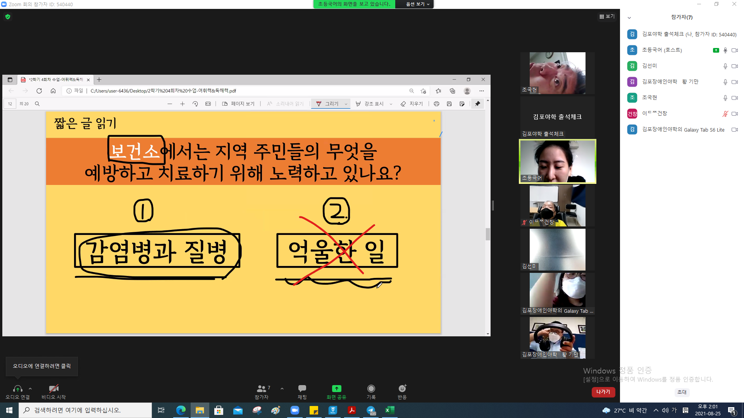
Task: Open the page view (페이지 보기) option
Action: click(x=238, y=104)
